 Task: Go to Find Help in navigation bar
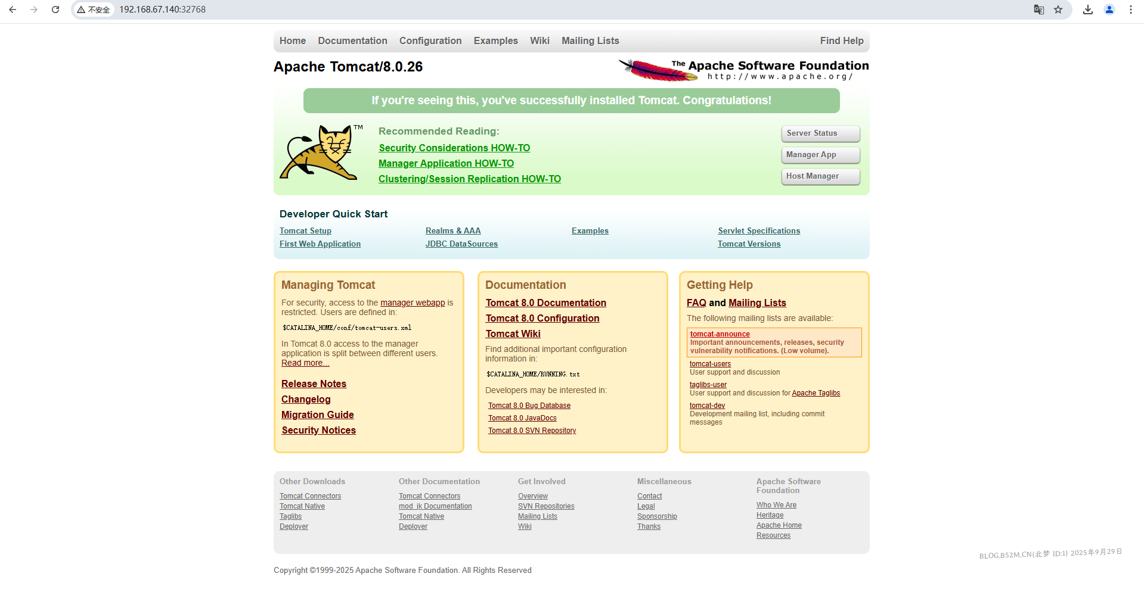click(841, 40)
